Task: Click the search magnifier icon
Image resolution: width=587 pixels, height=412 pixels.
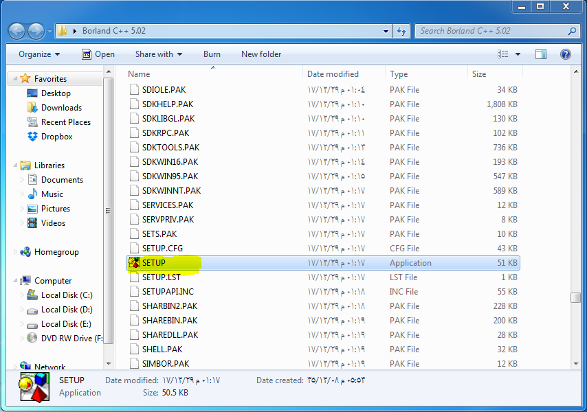Action: point(572,31)
